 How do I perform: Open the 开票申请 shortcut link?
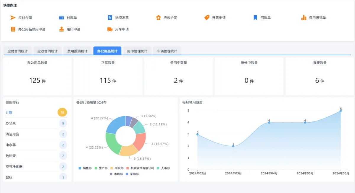coord(219,18)
